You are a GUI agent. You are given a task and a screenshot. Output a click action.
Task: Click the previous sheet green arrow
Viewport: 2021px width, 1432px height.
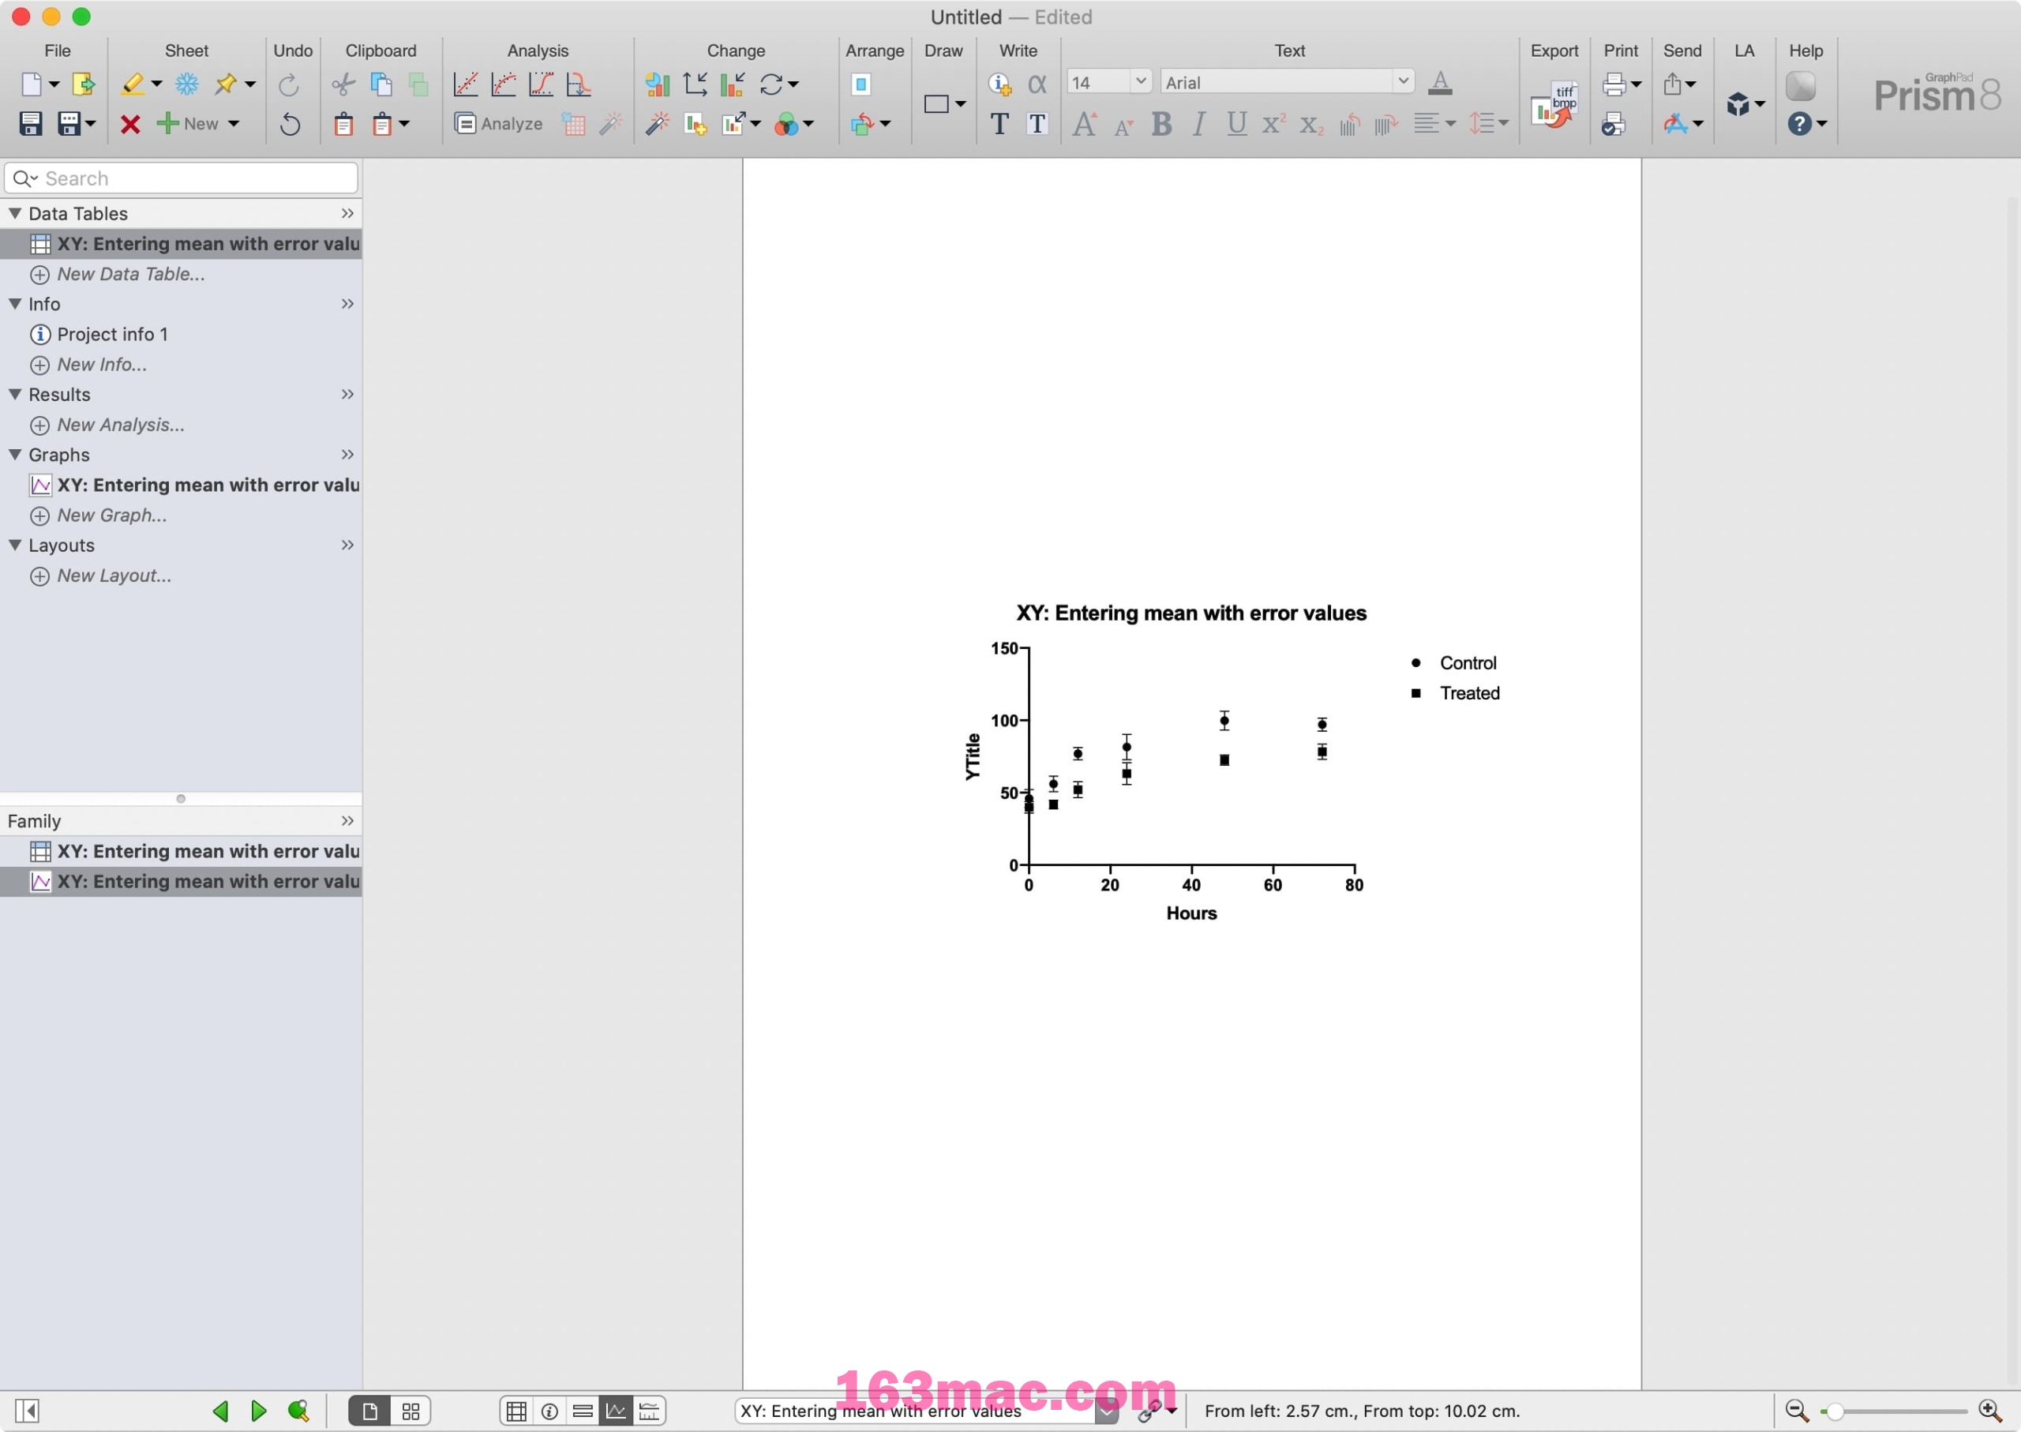tap(220, 1411)
